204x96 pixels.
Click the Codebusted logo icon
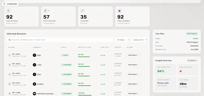click(x=5, y=4)
